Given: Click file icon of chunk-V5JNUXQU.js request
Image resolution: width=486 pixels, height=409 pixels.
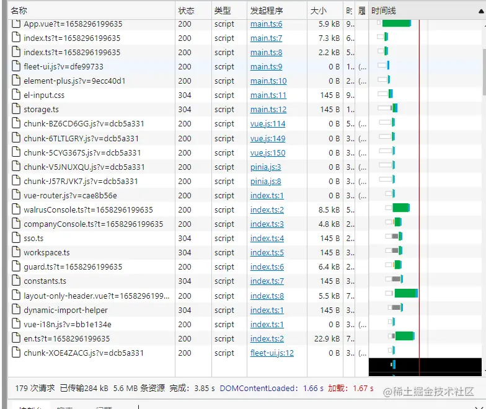Looking at the screenshot, I should pyautogui.click(x=16, y=166).
